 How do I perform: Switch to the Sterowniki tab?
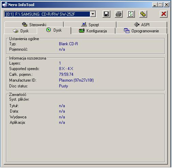coord(34,24)
